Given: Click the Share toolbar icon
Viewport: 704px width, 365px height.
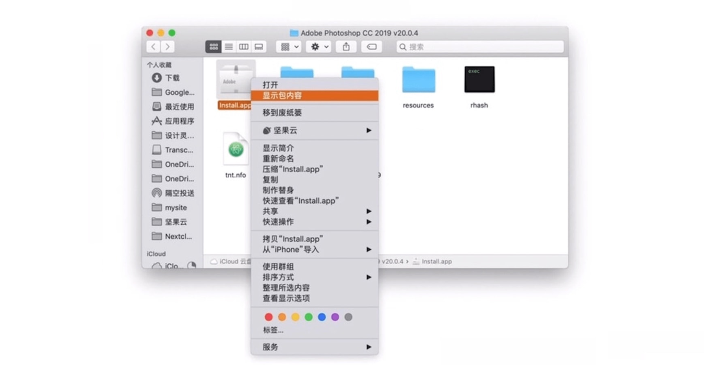Looking at the screenshot, I should pyautogui.click(x=346, y=47).
